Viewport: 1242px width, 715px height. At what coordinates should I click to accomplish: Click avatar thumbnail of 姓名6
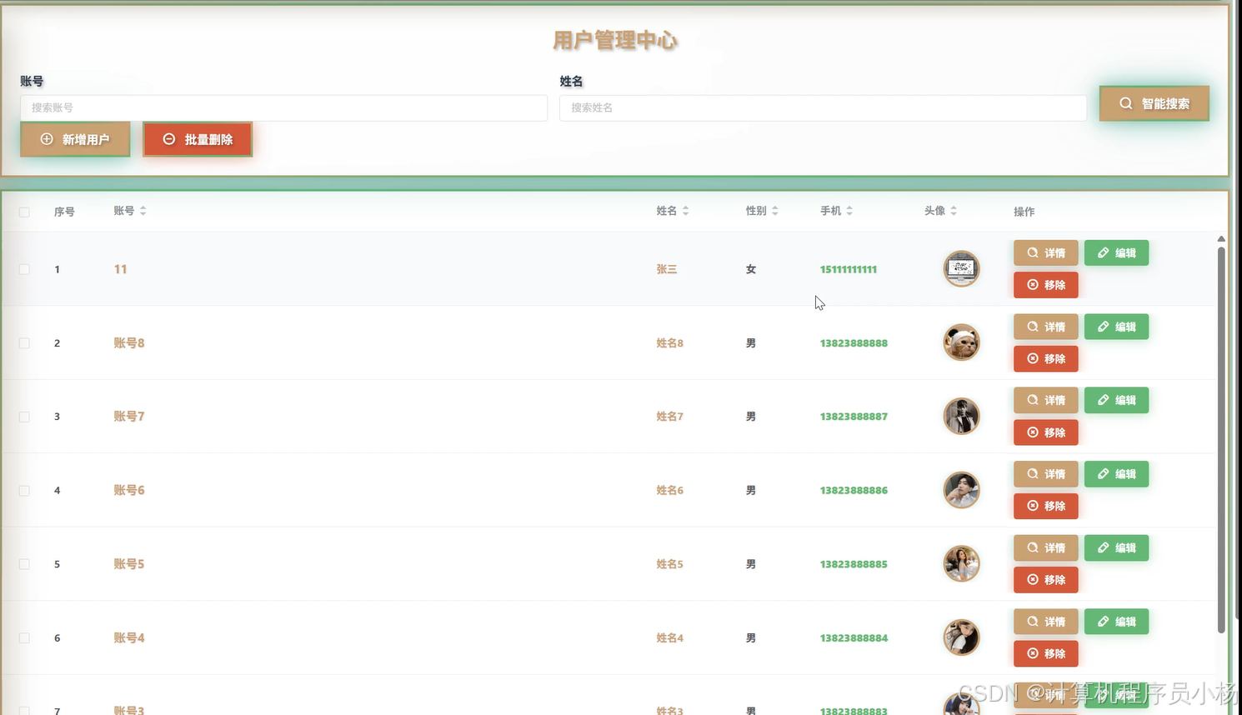(961, 490)
